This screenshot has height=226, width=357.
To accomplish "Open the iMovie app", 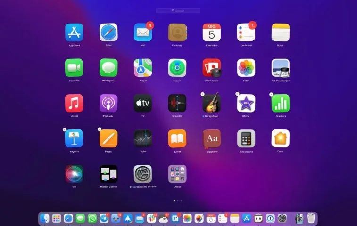I will coord(246,103).
